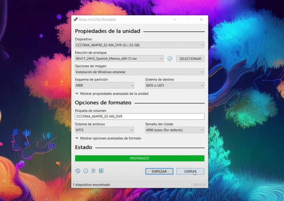Close the Rufus window with X
This screenshot has height=201, width=284.
(201, 19)
